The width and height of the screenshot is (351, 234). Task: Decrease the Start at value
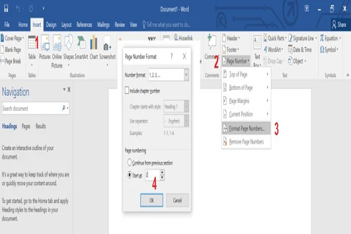click(162, 178)
